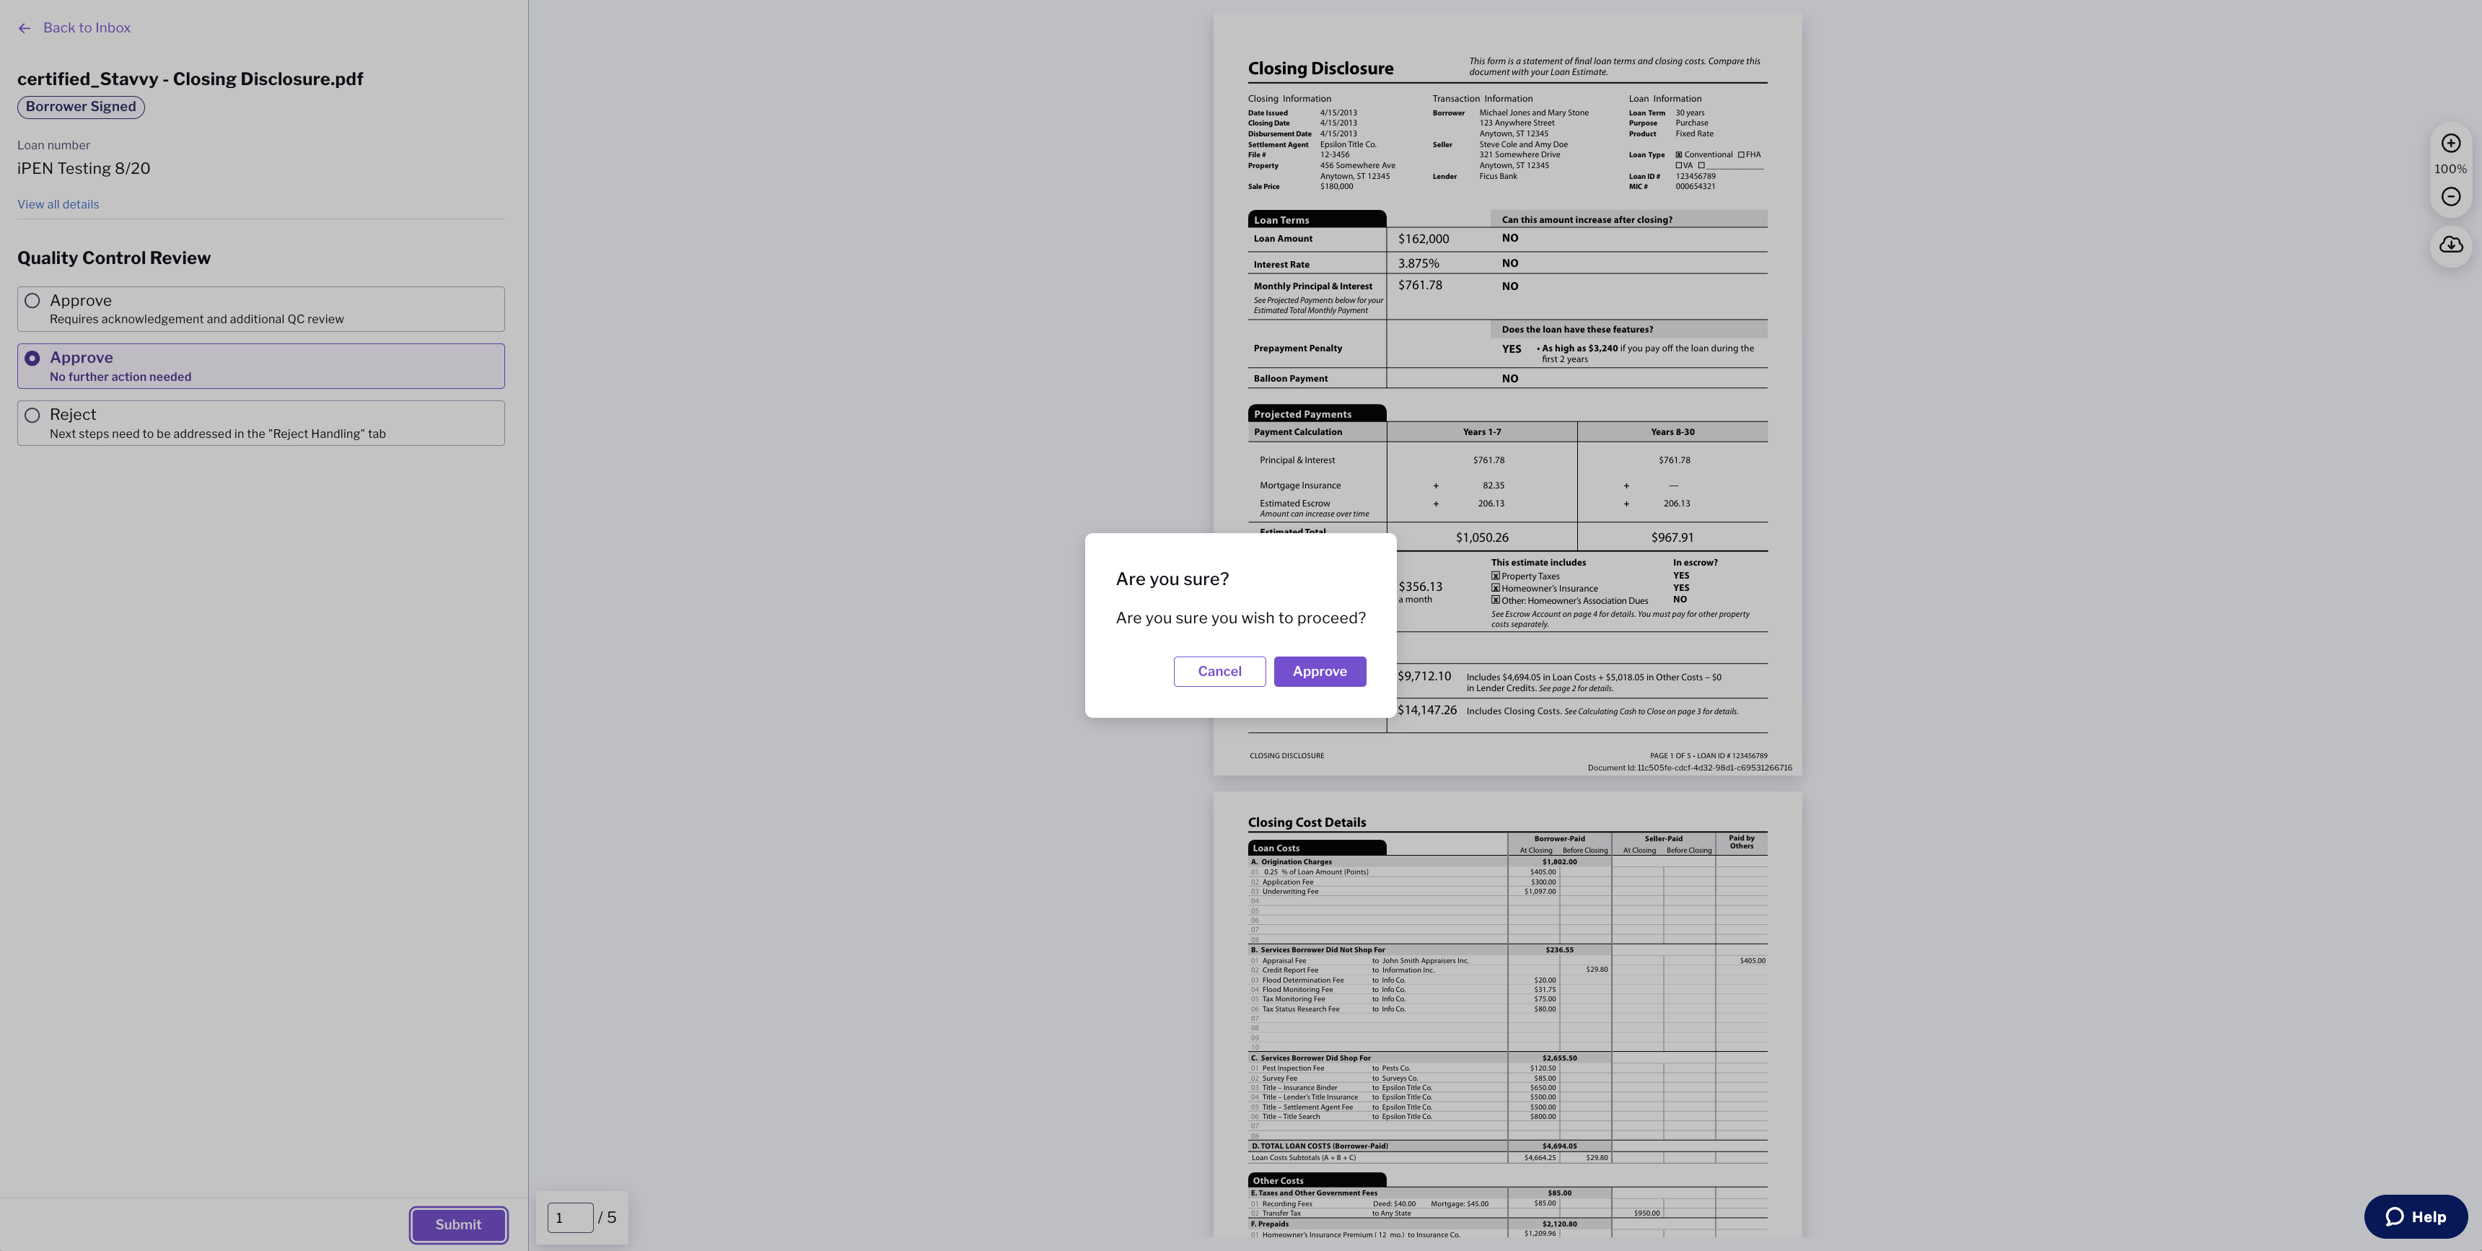Click the Document Id text at page bottom

coord(1690,768)
